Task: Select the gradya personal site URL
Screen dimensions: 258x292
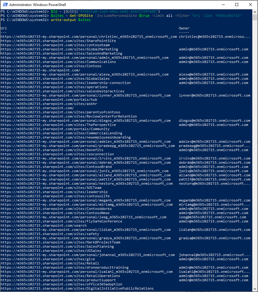Action: coord(86,238)
